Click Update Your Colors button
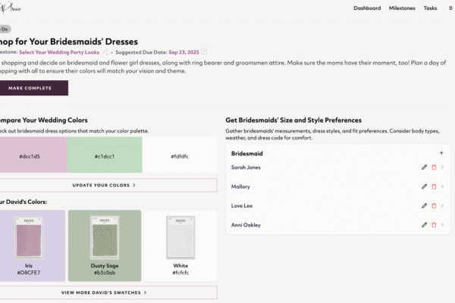The image size is (455, 303). 104,185
